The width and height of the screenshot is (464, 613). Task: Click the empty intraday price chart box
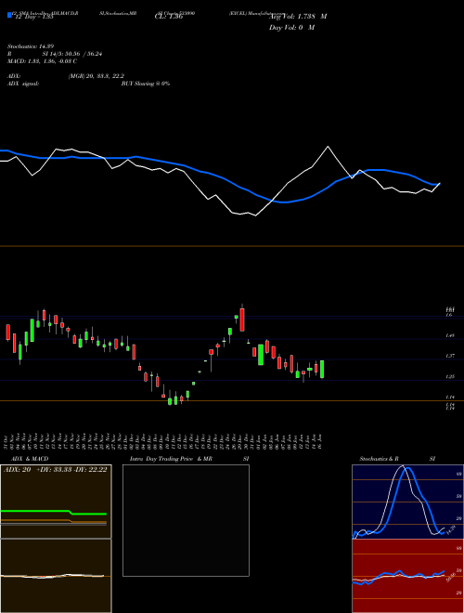click(186, 520)
